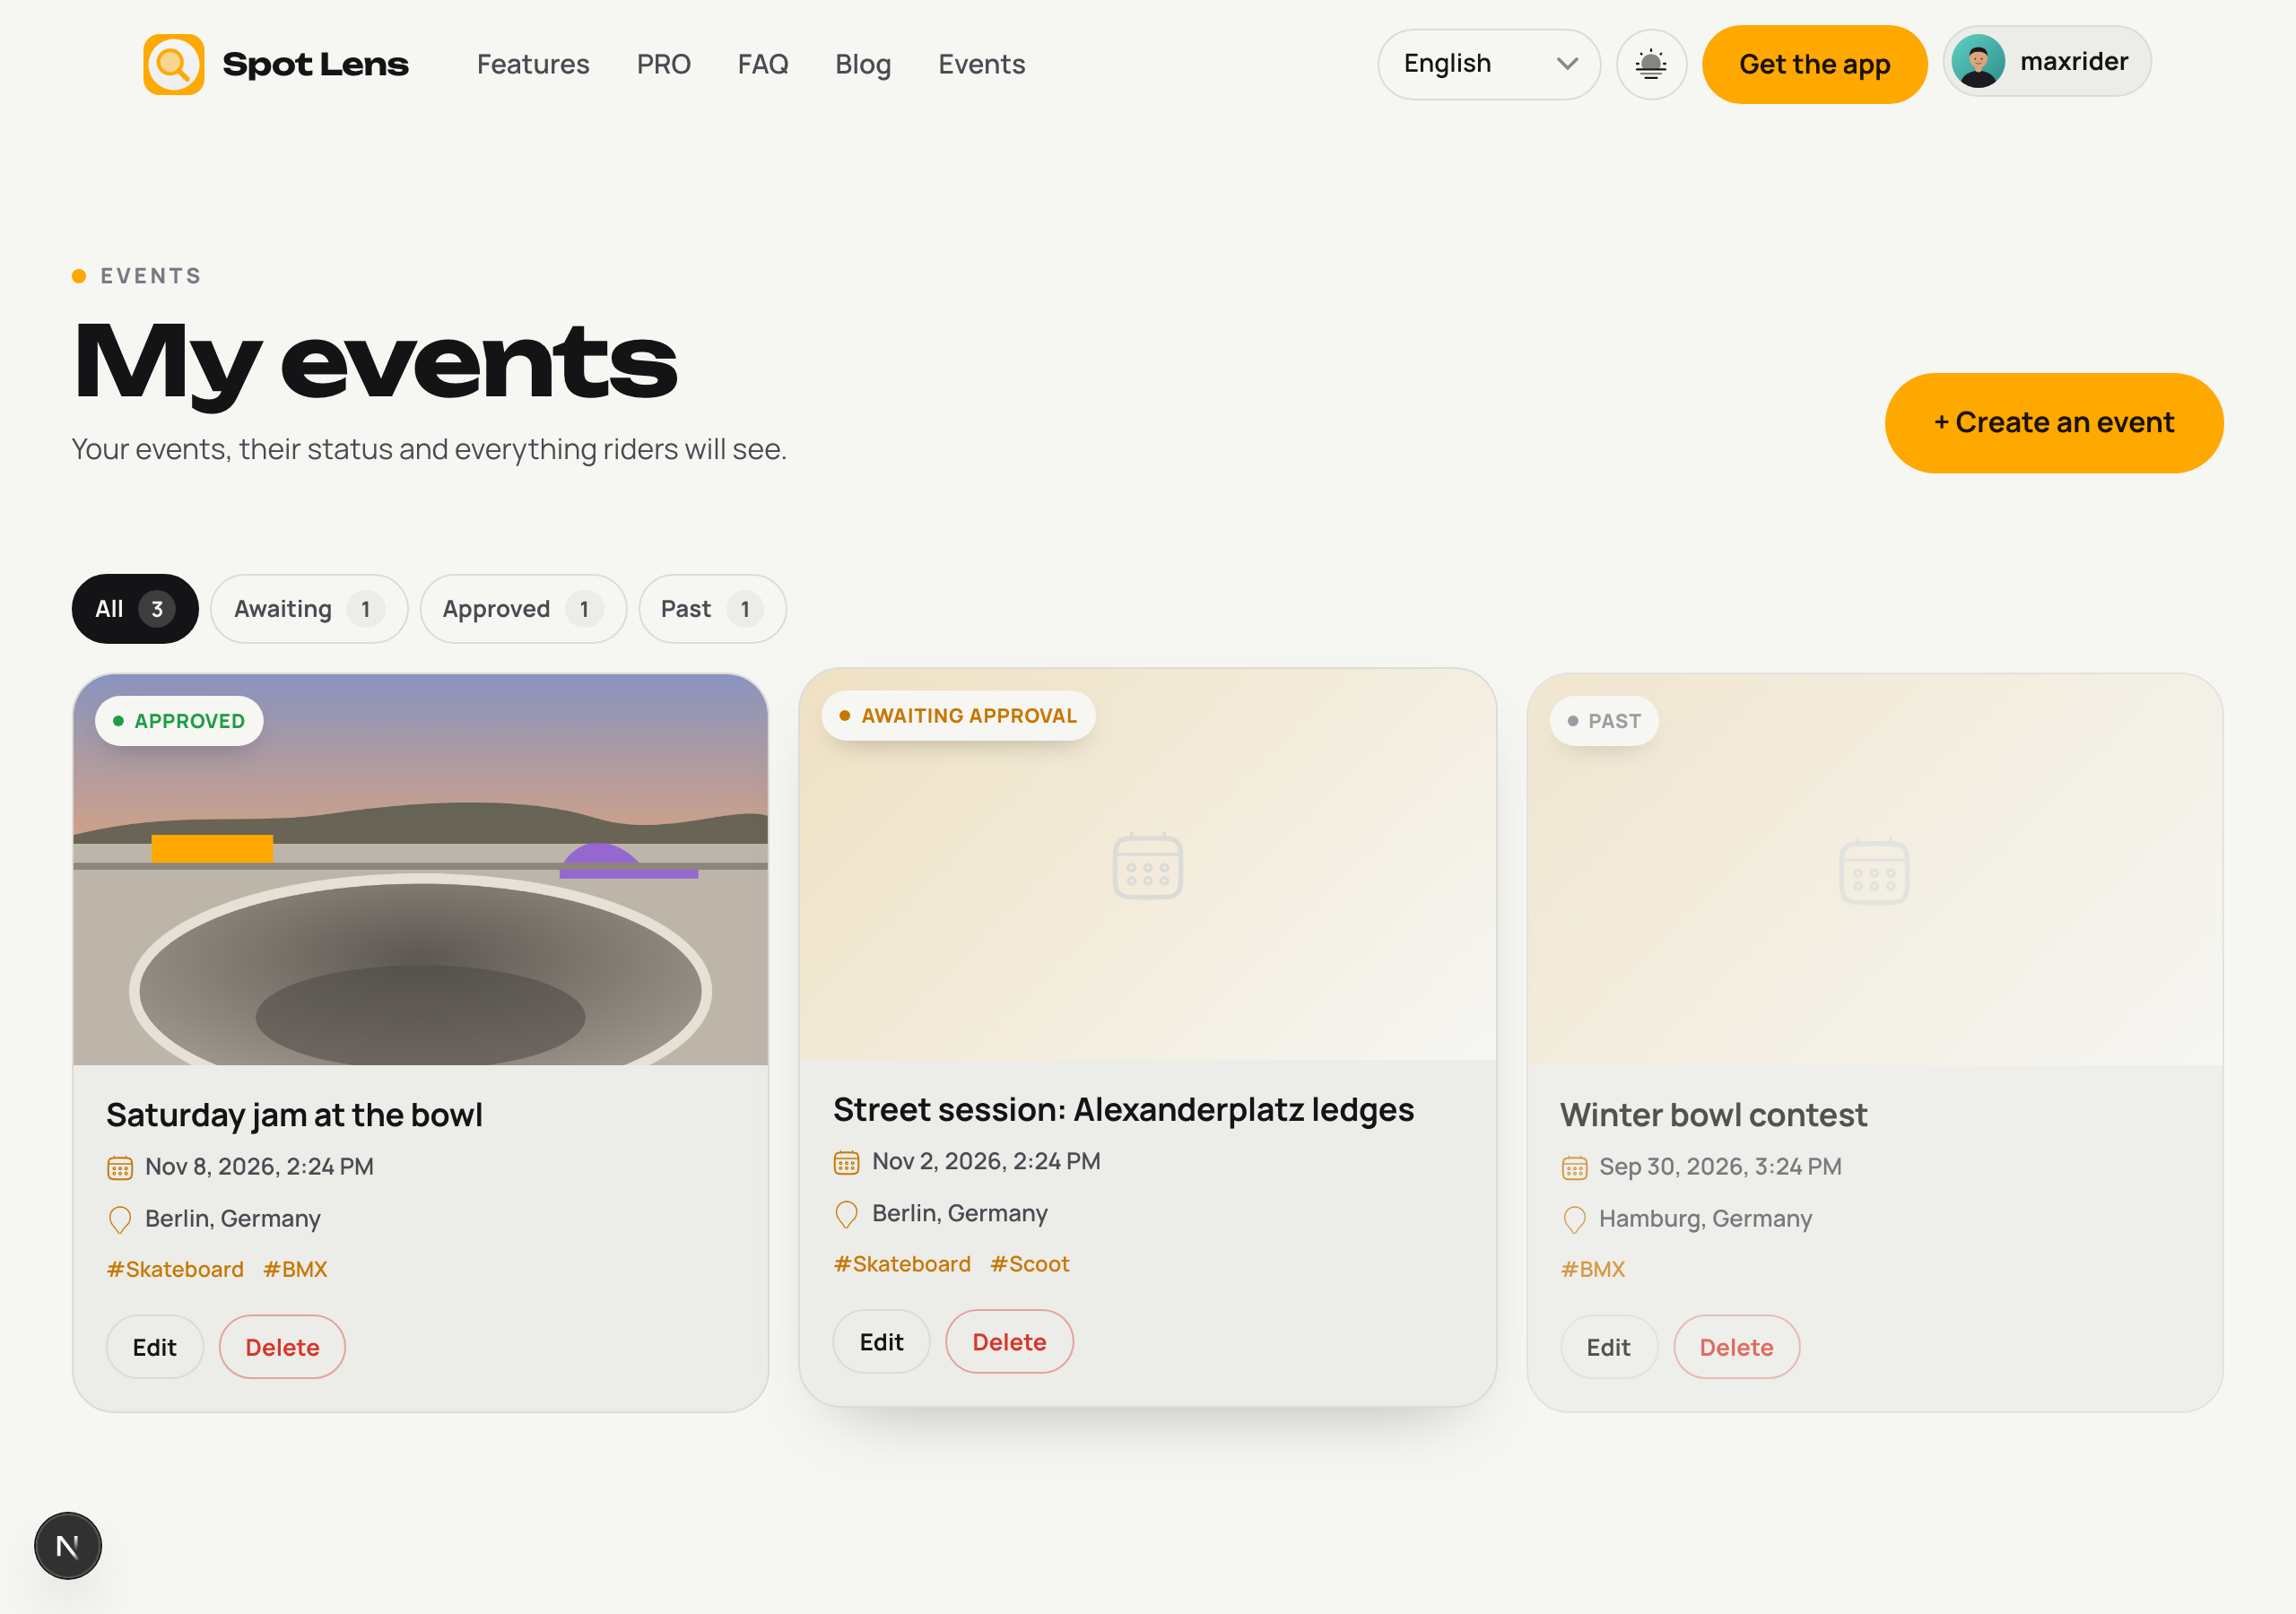
Task: Click location pin next to Hamburg, Germany
Action: click(1575, 1219)
